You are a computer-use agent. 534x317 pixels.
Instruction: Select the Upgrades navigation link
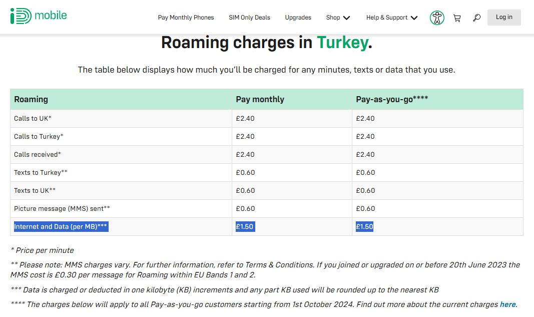298,18
